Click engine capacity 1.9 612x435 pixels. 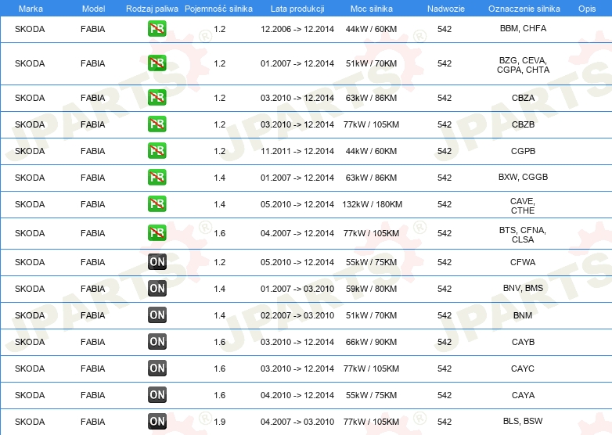220,421
